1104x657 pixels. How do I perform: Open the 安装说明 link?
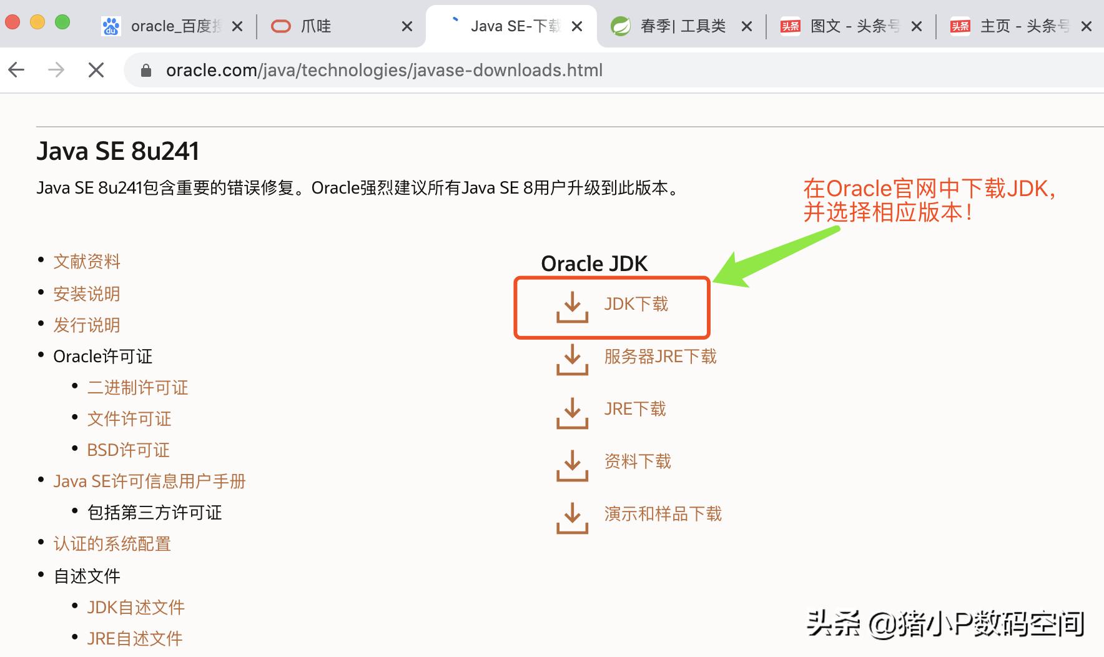[87, 294]
